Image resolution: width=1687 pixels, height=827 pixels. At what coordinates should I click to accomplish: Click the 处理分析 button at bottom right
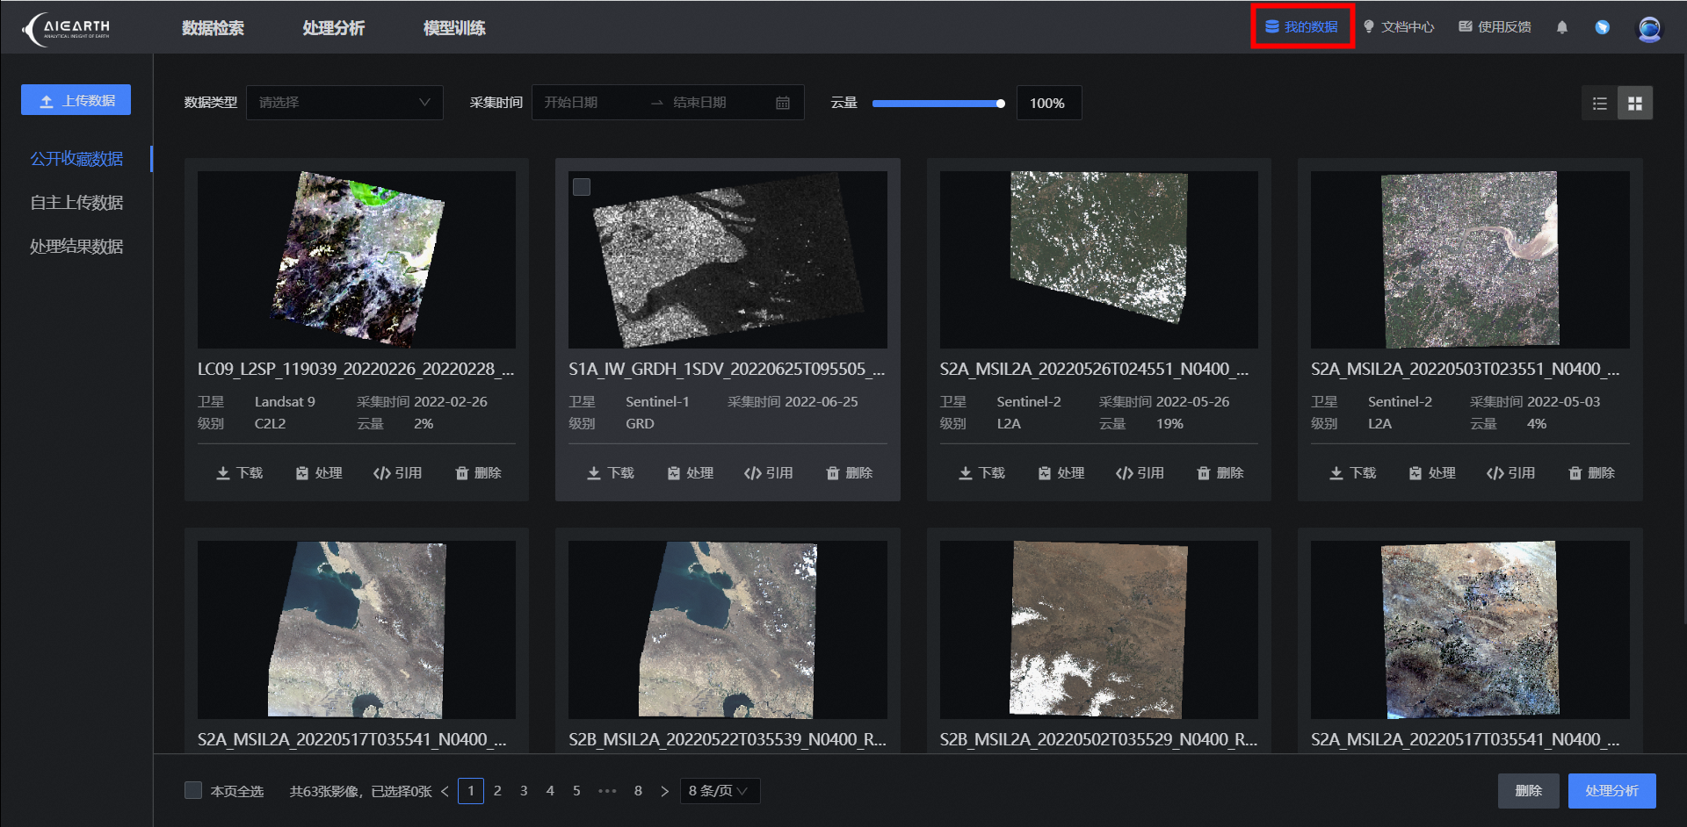(1611, 790)
